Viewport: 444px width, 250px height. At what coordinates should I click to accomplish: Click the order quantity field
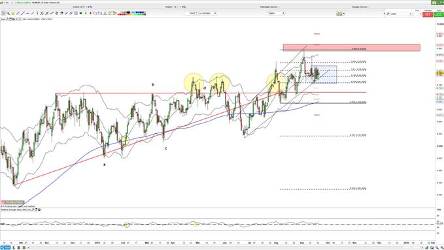click(417, 14)
